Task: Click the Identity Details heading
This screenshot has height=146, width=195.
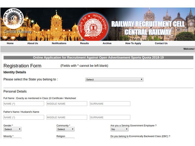Action: [15, 72]
